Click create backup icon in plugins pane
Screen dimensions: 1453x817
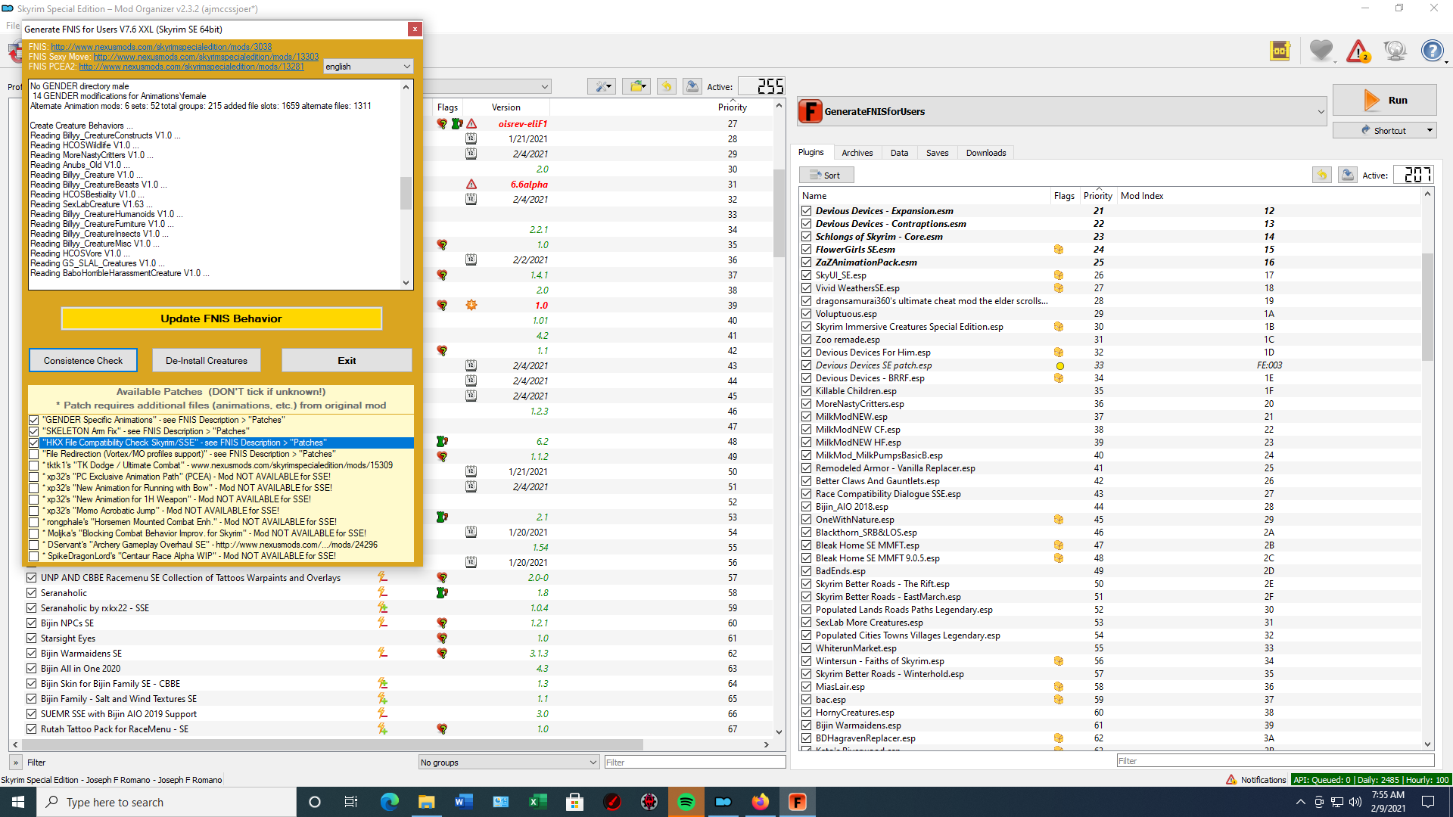pos(1348,175)
